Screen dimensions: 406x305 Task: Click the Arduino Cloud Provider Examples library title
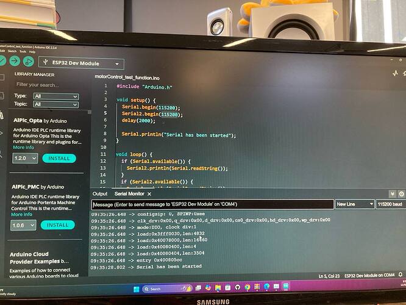coord(39,257)
